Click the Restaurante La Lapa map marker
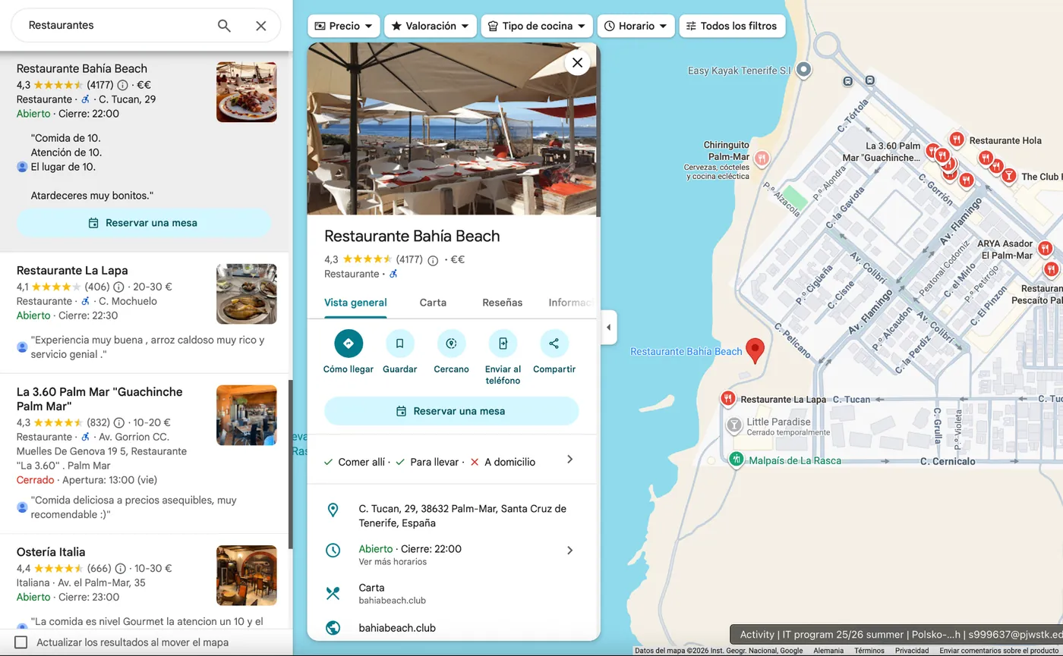1063x656 pixels. tap(727, 398)
